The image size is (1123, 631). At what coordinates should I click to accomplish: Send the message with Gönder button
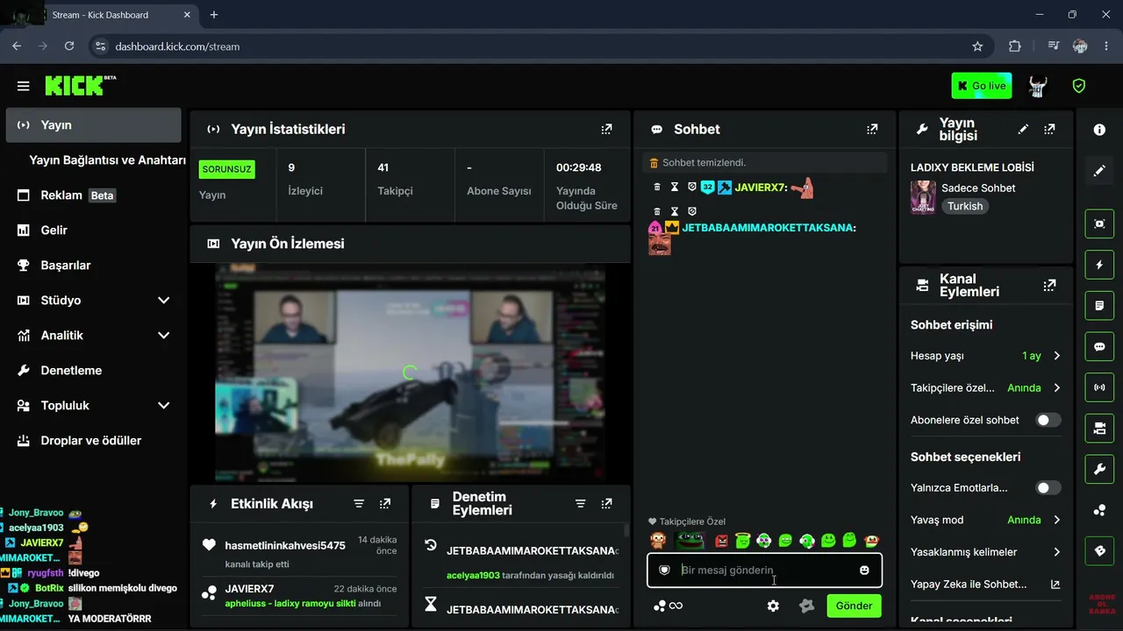point(854,606)
